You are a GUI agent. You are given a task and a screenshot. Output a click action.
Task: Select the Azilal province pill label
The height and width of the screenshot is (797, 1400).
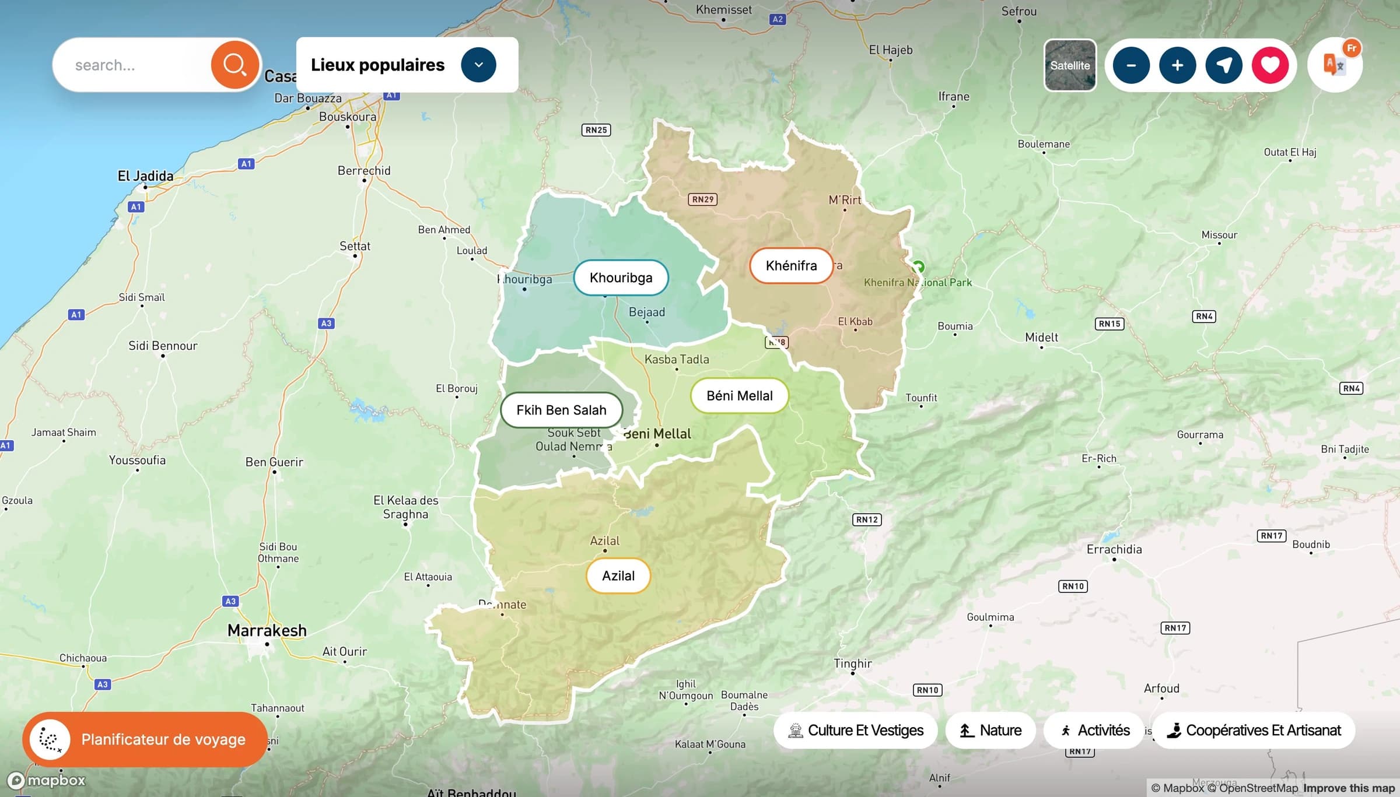pyautogui.click(x=618, y=576)
